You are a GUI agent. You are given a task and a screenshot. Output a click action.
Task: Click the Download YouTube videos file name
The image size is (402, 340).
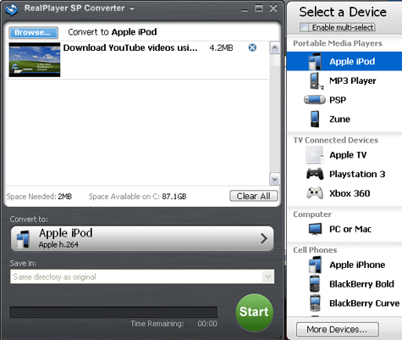click(x=130, y=47)
